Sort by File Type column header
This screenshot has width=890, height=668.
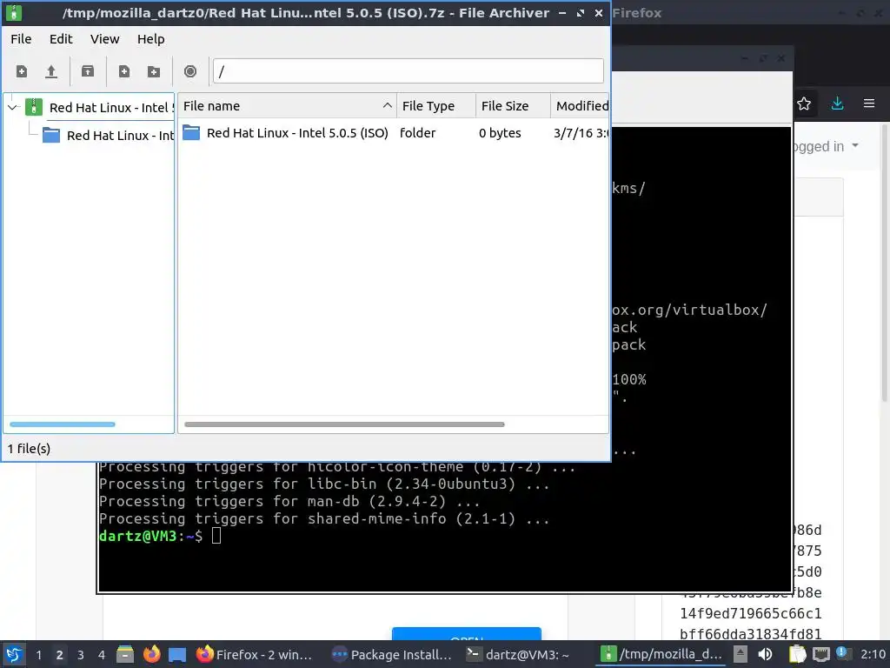436,105
